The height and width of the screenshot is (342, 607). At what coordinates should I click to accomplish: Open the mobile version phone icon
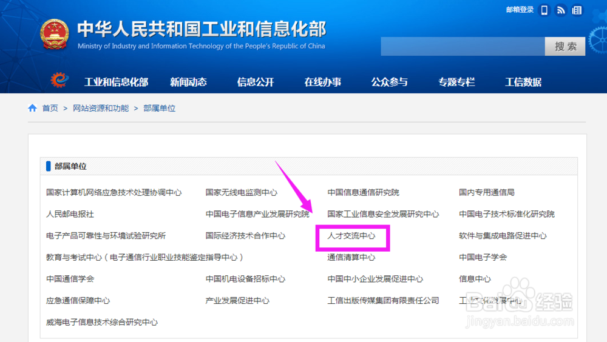544,10
